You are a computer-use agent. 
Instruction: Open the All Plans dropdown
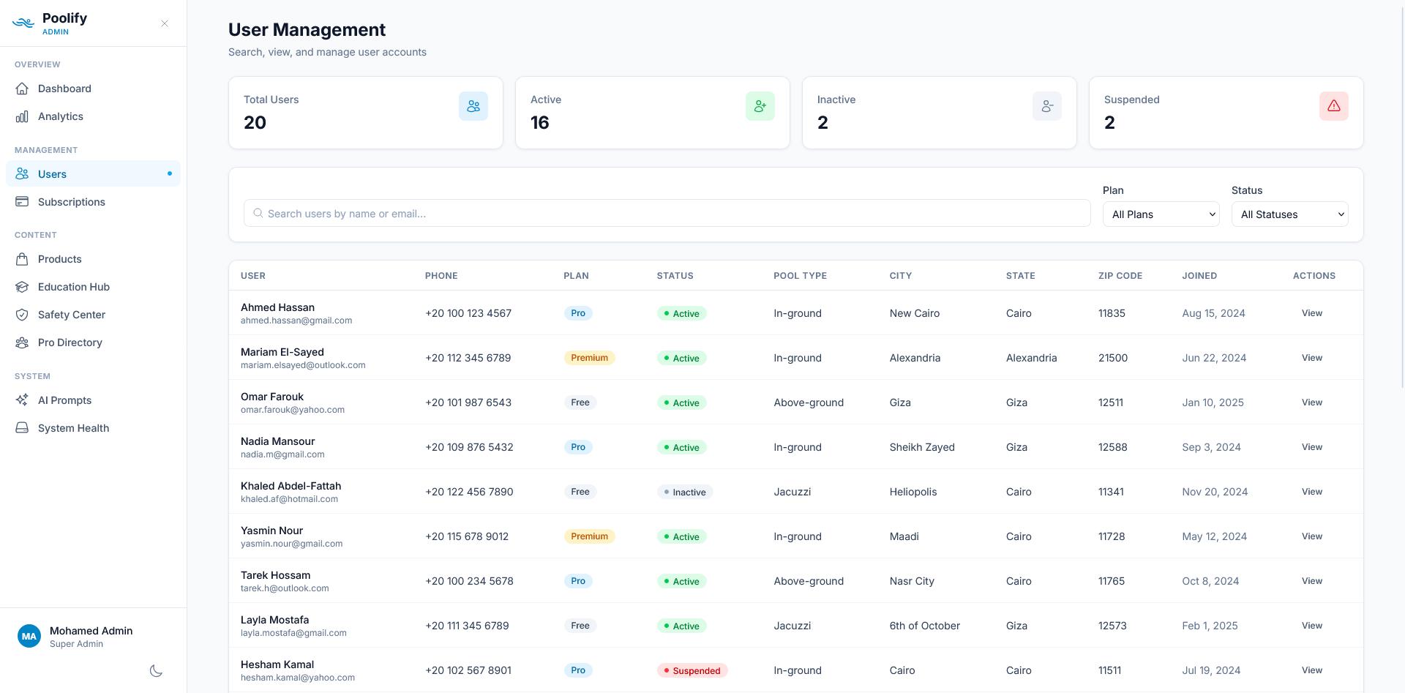[x=1161, y=214]
